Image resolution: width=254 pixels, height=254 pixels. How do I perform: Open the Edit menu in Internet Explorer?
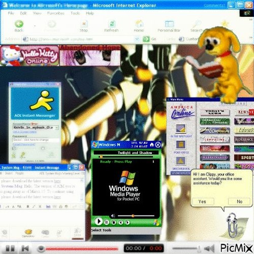pyautogui.click(x=23, y=13)
